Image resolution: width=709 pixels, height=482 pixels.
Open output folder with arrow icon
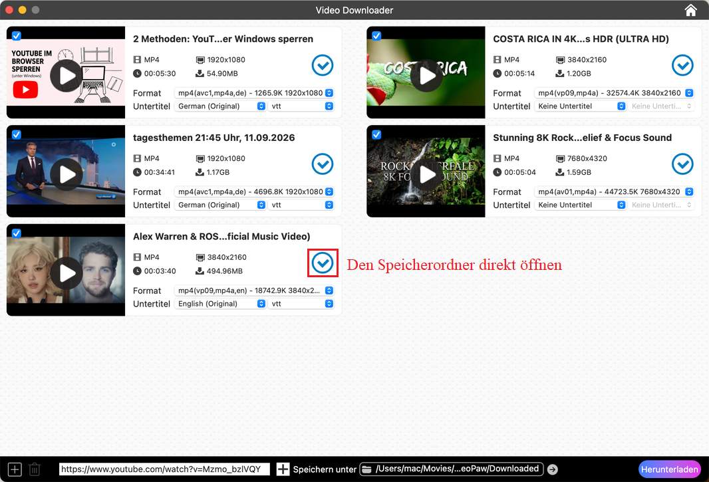pyautogui.click(x=553, y=469)
